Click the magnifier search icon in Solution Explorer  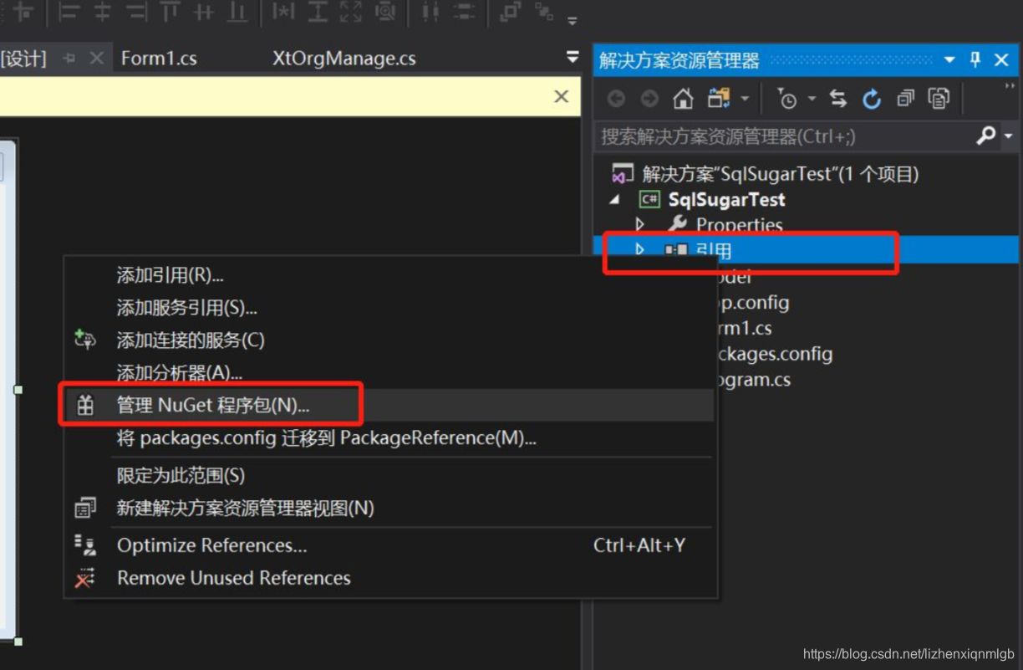[987, 136]
